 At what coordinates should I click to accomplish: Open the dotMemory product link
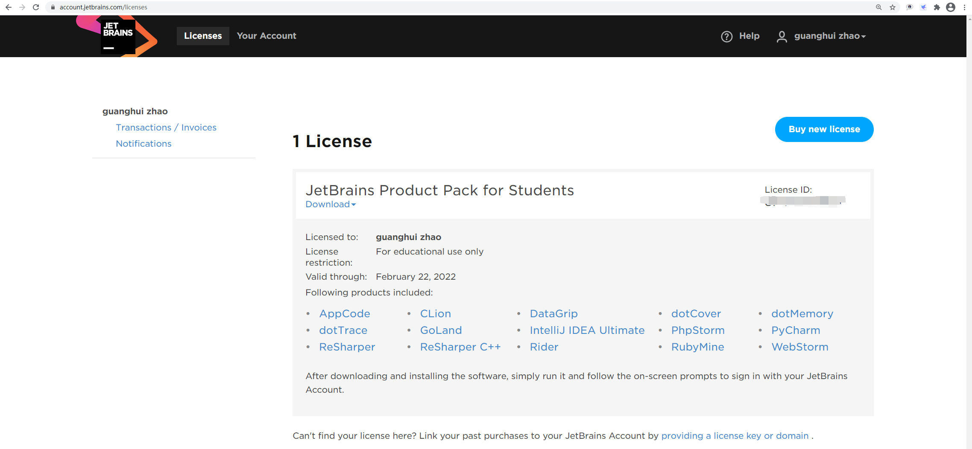coord(802,313)
